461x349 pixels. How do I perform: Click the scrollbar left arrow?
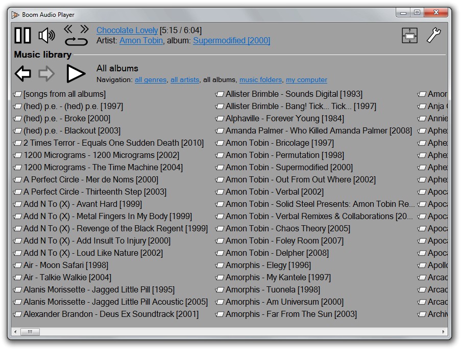click(x=16, y=332)
